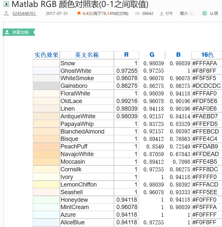Select the Azure color swatch
222x227 pixels.
pyautogui.click(x=46, y=215)
